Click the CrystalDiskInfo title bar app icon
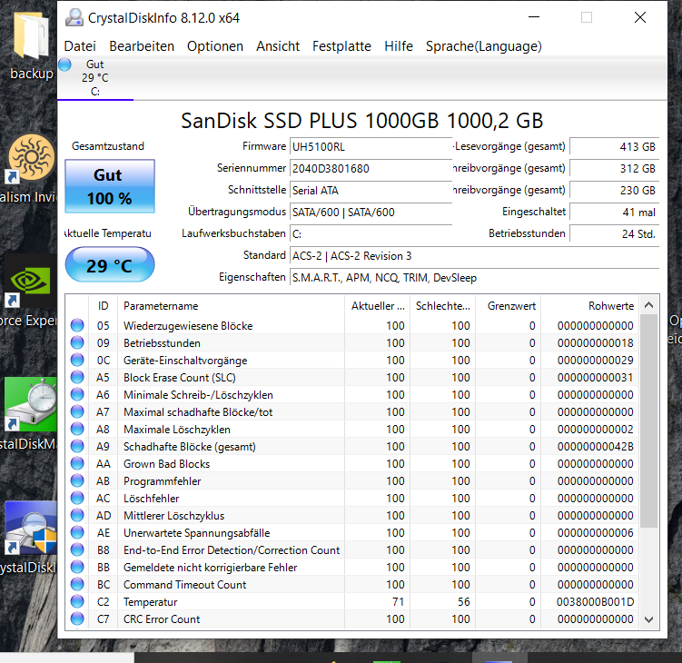Viewport: 682px width, 663px height. tap(74, 18)
